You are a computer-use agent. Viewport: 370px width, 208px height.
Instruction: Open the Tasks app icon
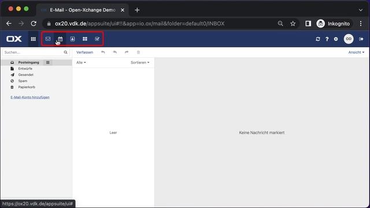coord(97,39)
